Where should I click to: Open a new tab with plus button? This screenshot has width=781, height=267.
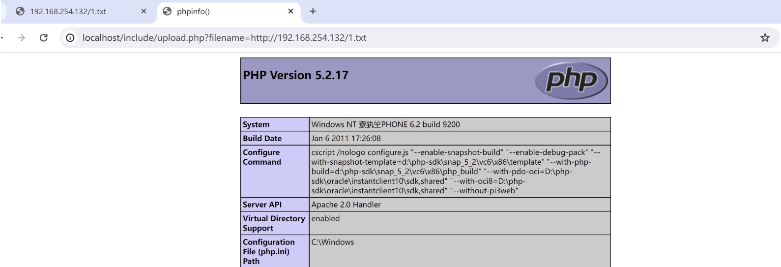(313, 11)
